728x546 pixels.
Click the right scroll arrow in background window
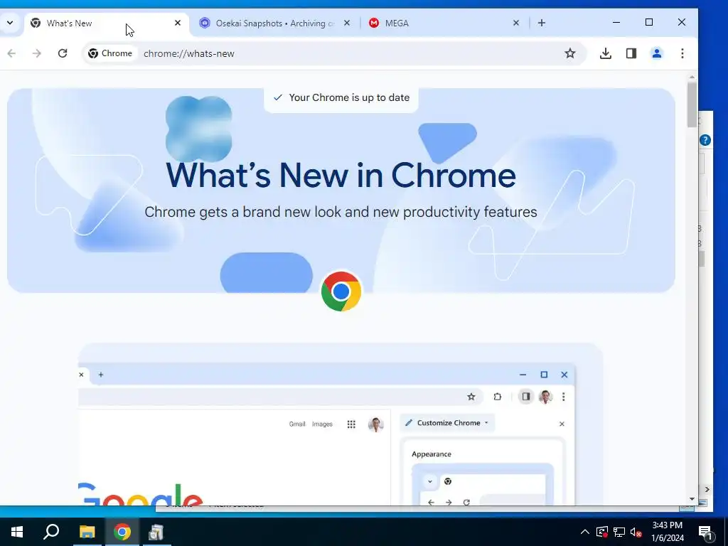pyautogui.click(x=707, y=489)
